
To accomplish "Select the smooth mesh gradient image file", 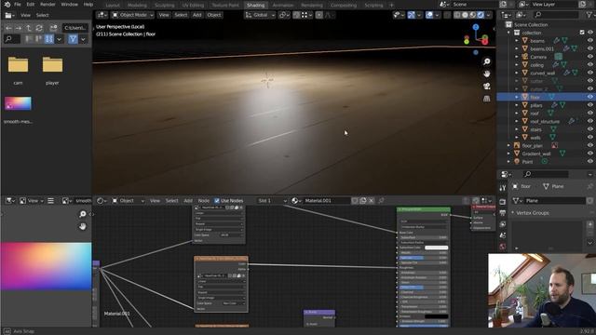I will 18,110.
